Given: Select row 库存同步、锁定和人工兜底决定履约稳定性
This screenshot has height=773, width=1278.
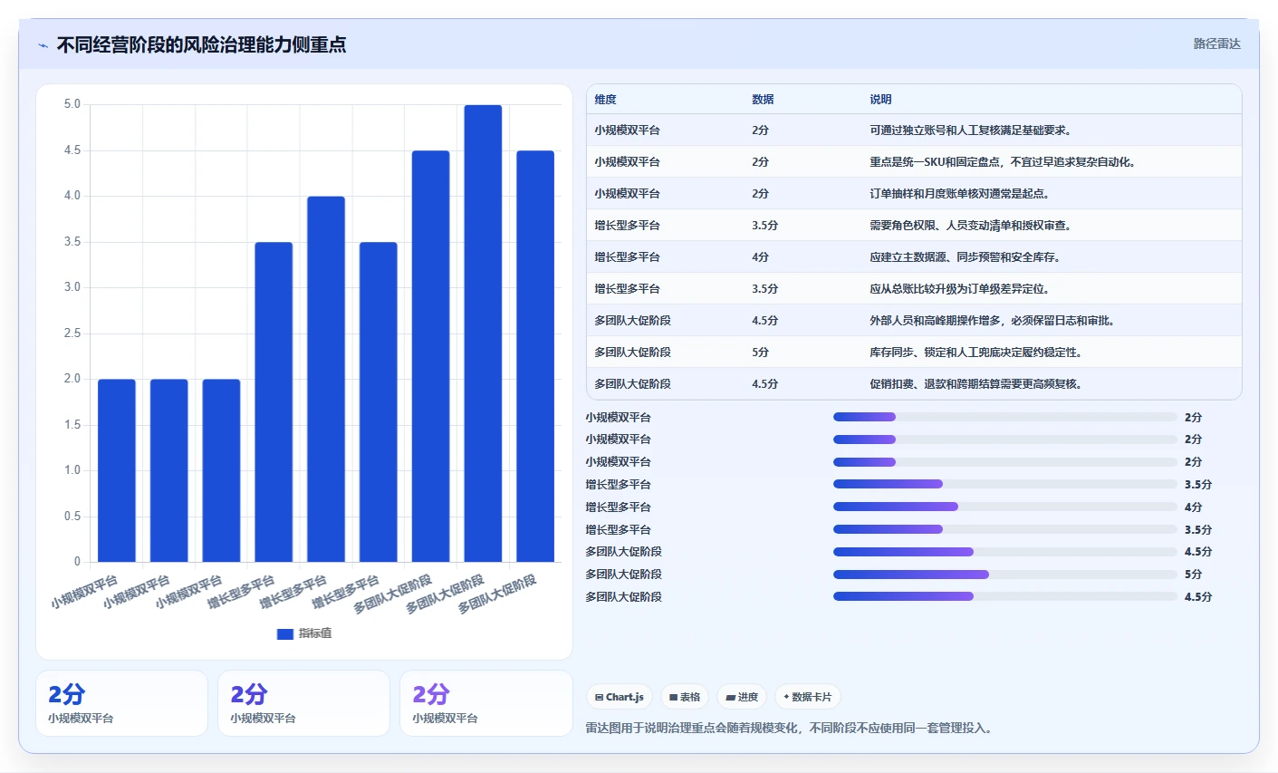Looking at the screenshot, I should (914, 353).
